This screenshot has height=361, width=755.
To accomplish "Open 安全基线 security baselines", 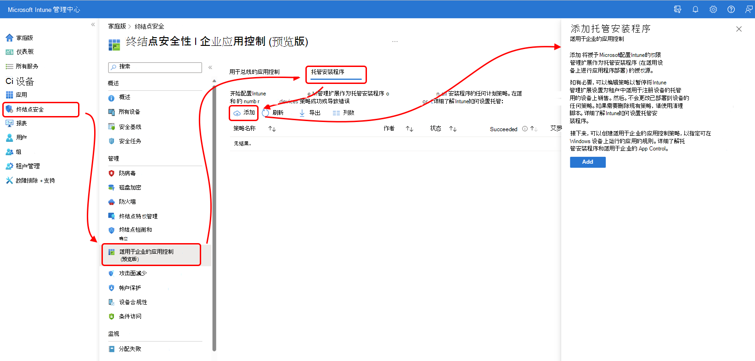I will (x=125, y=127).
